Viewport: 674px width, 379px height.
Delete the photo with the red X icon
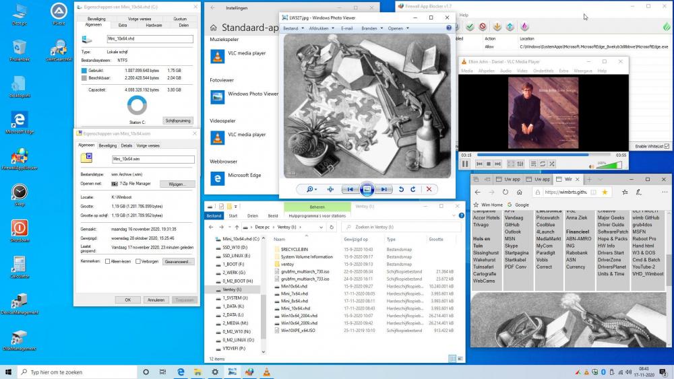coord(429,189)
